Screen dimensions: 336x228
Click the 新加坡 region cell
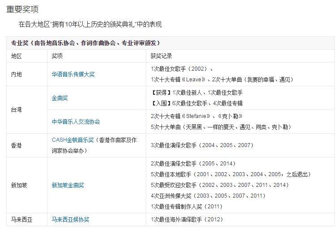19,185
